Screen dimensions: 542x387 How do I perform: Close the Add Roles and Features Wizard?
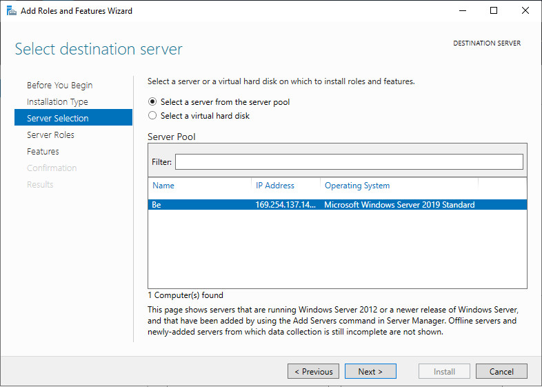coord(525,11)
